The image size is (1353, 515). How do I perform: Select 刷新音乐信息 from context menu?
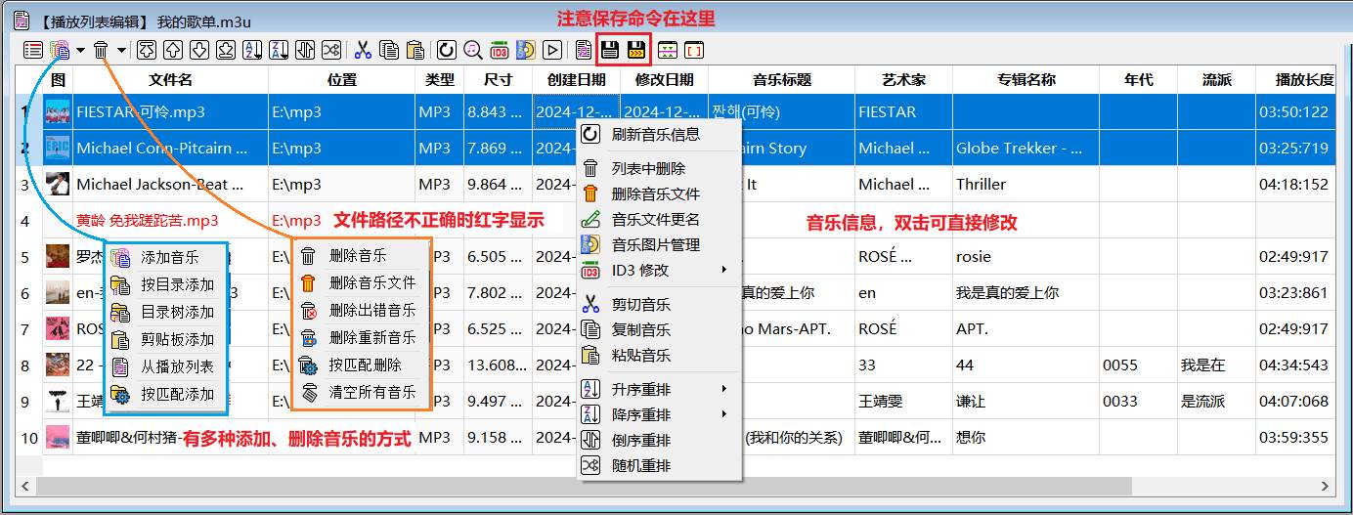(x=655, y=134)
